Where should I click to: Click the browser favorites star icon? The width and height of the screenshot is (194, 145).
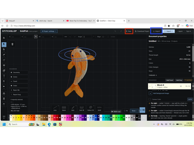(169, 26)
